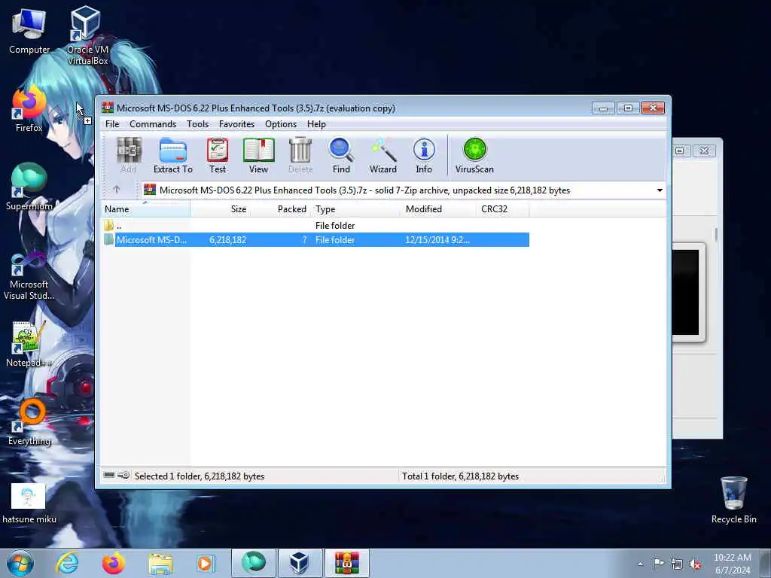
Task: Open the Tools menu
Action: coord(198,124)
